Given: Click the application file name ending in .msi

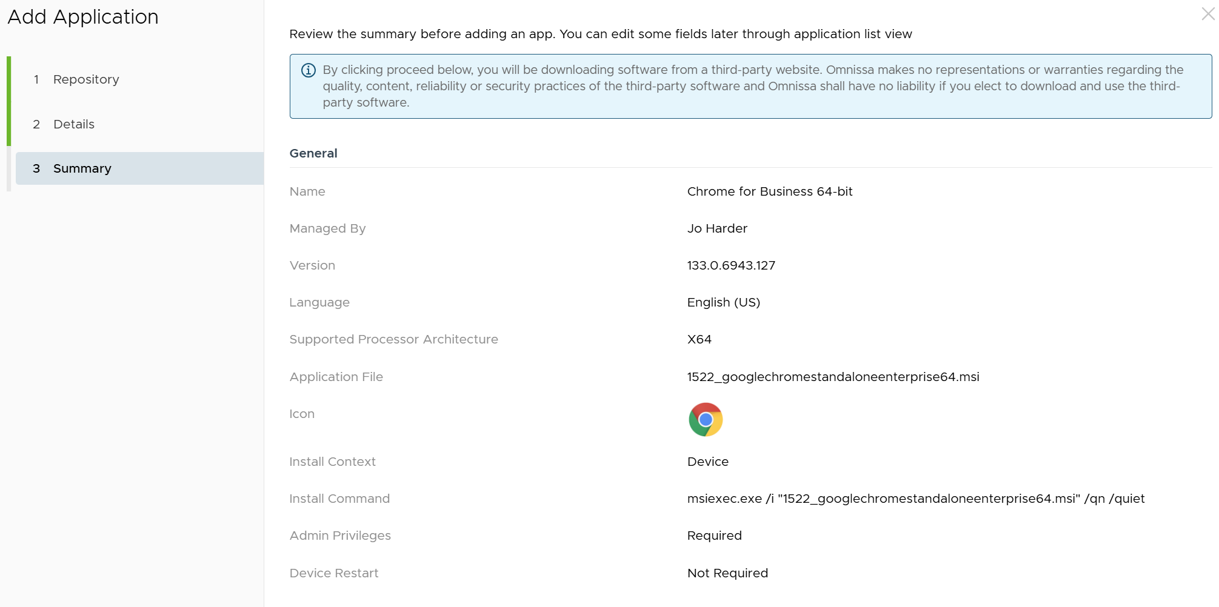Looking at the screenshot, I should coord(833,377).
